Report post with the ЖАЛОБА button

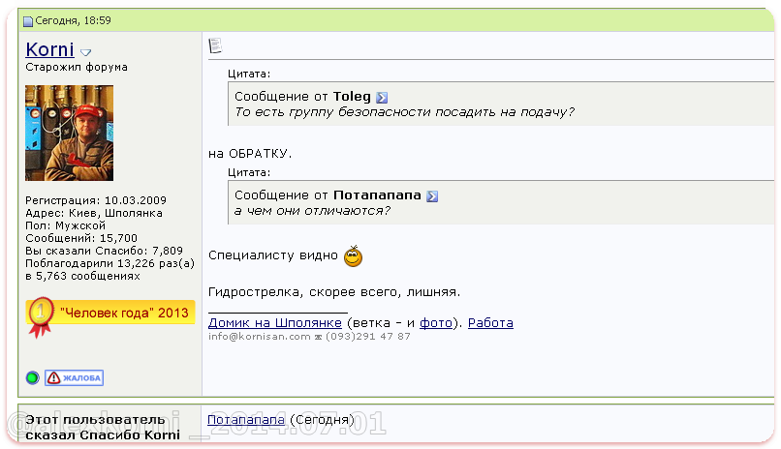click(75, 378)
